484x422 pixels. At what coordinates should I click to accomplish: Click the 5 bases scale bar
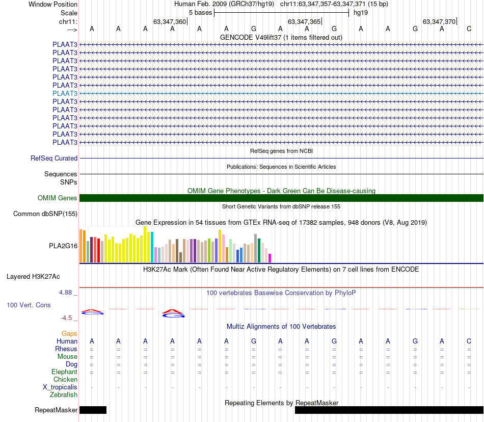pos(282,13)
